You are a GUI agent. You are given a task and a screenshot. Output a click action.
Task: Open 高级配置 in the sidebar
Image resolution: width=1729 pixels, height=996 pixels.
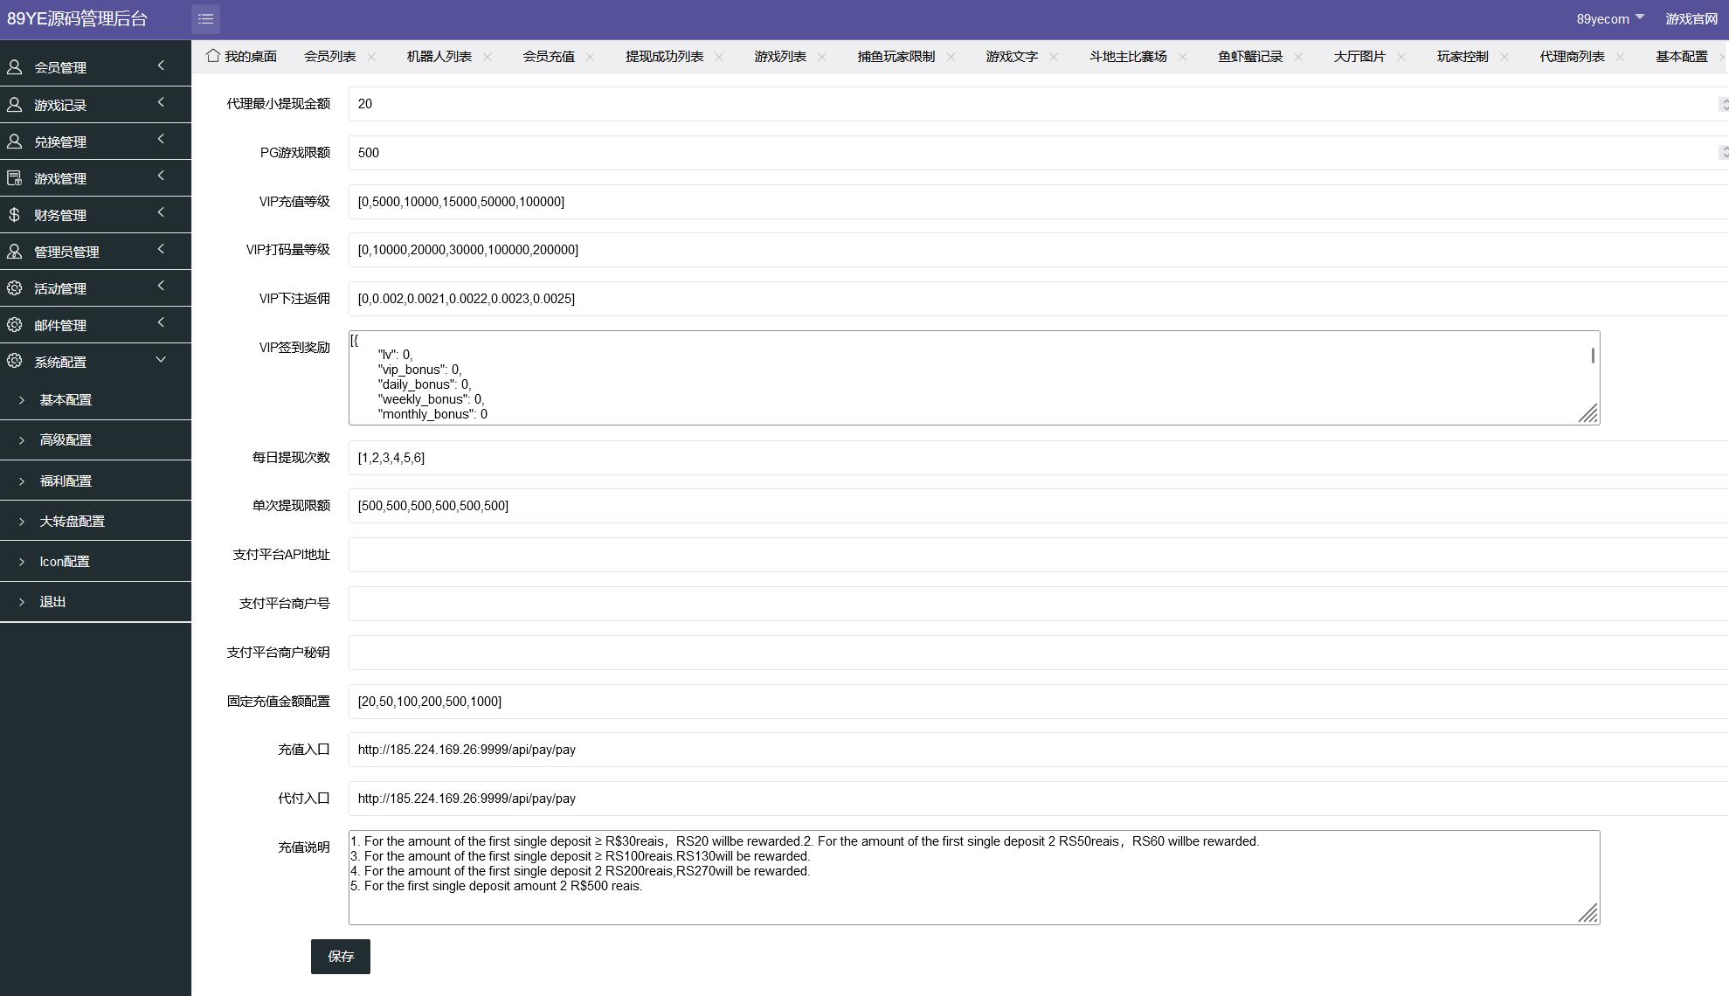click(95, 440)
